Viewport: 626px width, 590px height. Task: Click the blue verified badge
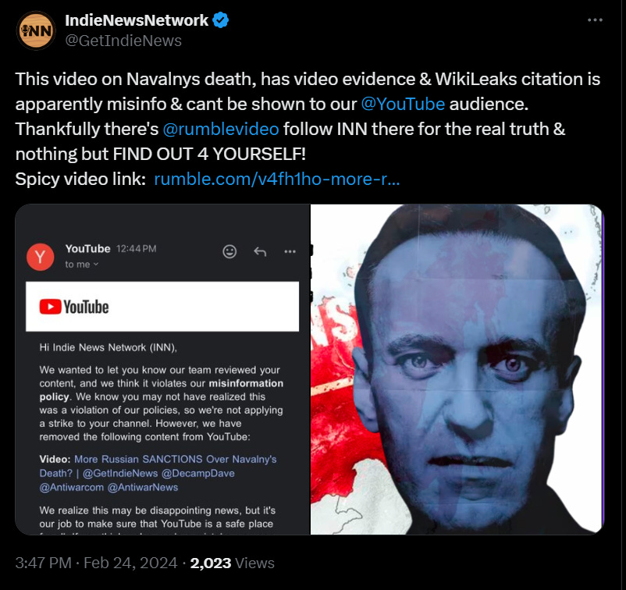coord(220,20)
